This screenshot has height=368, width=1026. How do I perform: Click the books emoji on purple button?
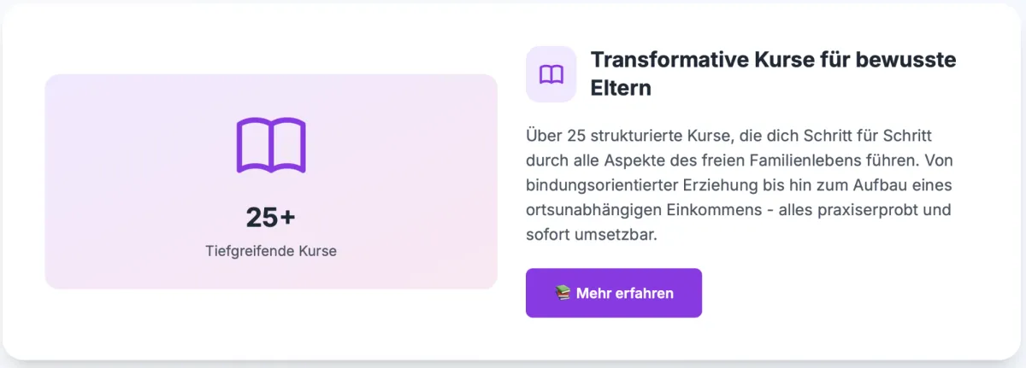[x=563, y=294]
